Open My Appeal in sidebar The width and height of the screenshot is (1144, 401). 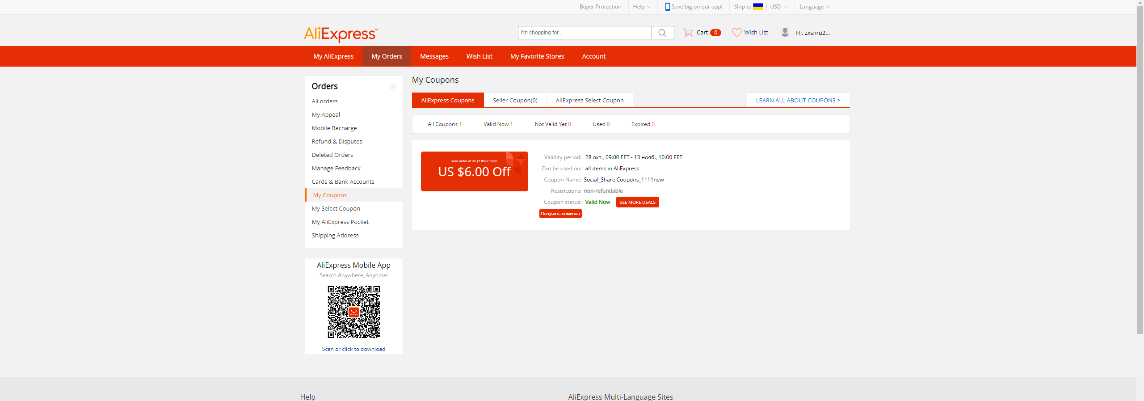(x=326, y=115)
